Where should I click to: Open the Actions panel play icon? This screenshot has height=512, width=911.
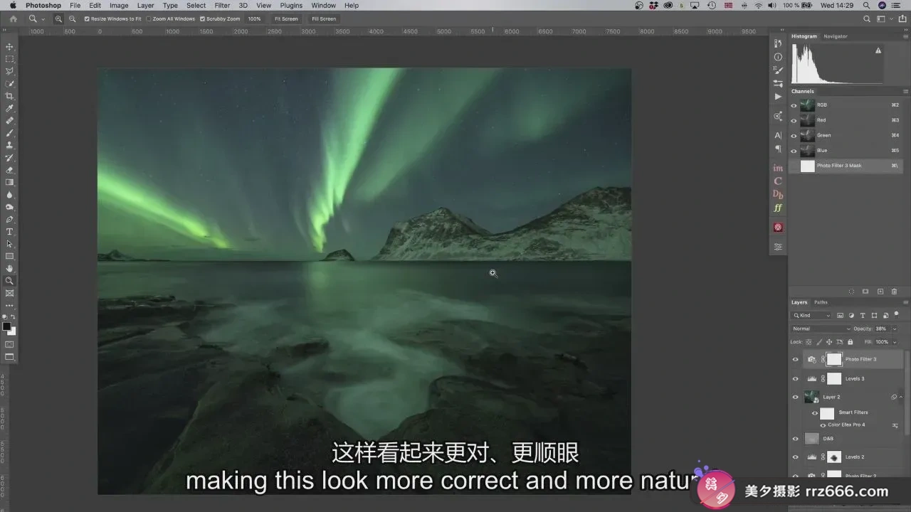click(778, 96)
